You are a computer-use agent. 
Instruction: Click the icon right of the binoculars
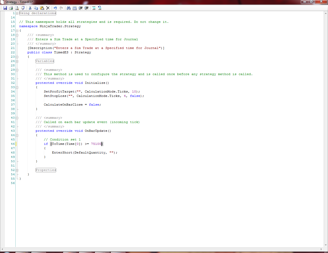(x=75, y=8)
